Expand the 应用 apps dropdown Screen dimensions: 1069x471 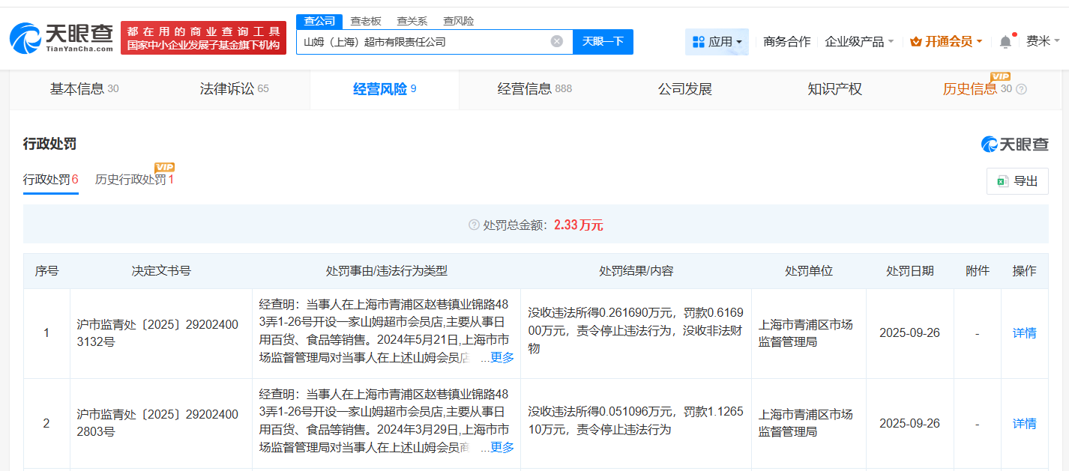[717, 42]
